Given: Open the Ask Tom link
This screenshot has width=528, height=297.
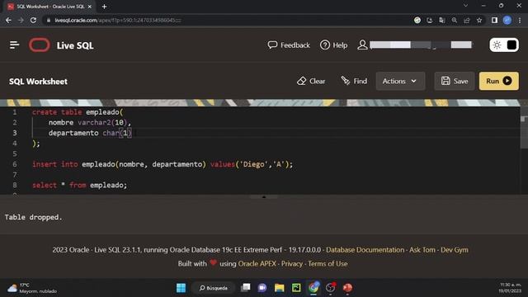Looking at the screenshot, I should tap(422, 250).
